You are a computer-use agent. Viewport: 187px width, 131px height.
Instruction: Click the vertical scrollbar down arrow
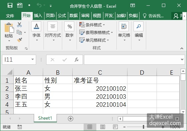(183, 112)
